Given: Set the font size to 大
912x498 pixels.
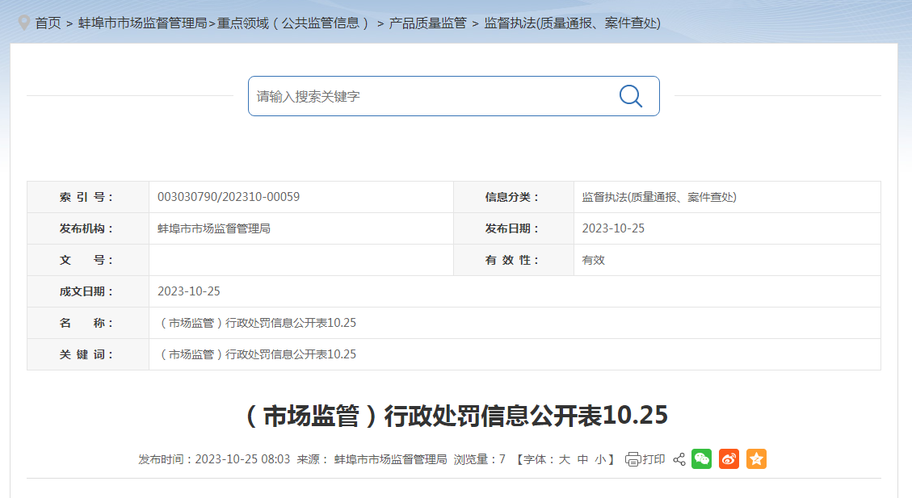Looking at the screenshot, I should (x=564, y=459).
